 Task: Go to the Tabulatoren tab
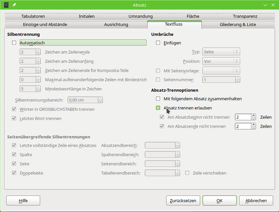(33, 16)
